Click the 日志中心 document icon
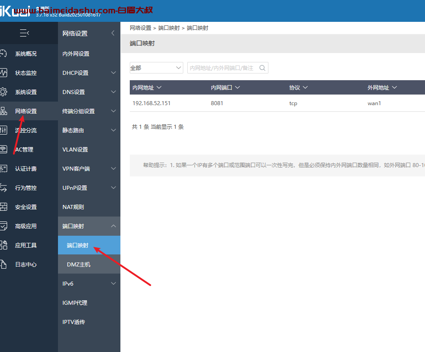This screenshot has height=352, width=425. pos(3,264)
